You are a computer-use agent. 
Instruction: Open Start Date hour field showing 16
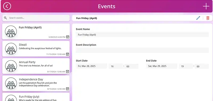116,66
